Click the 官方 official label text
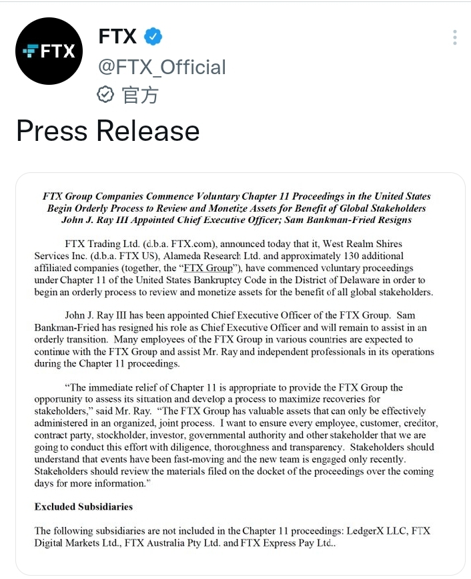The height and width of the screenshot is (579, 471). pyautogui.click(x=140, y=95)
